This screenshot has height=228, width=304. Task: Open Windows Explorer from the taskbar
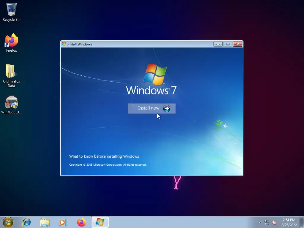coord(45,222)
